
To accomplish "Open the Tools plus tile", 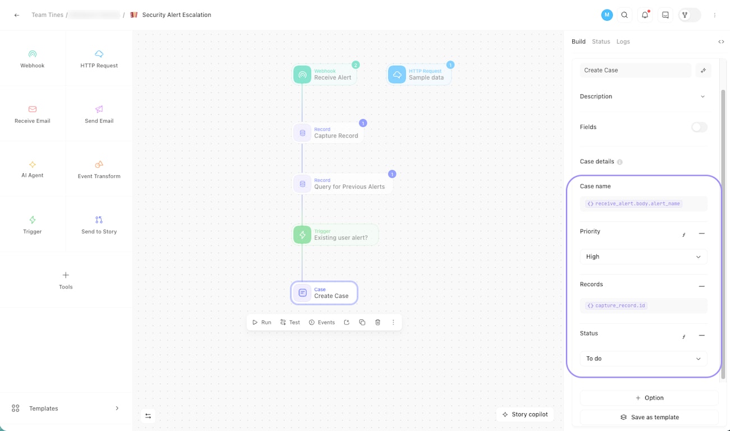I will 66,279.
